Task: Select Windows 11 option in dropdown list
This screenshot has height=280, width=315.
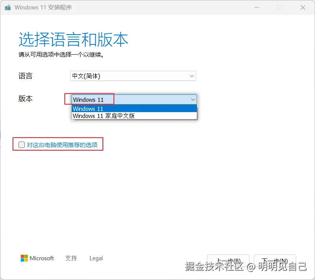Action: point(134,109)
